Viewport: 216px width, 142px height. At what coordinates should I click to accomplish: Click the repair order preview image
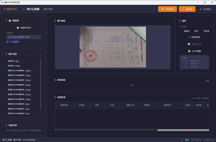(x=113, y=47)
